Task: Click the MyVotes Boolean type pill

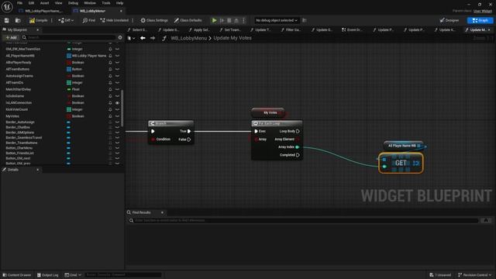Action: [x=75, y=116]
